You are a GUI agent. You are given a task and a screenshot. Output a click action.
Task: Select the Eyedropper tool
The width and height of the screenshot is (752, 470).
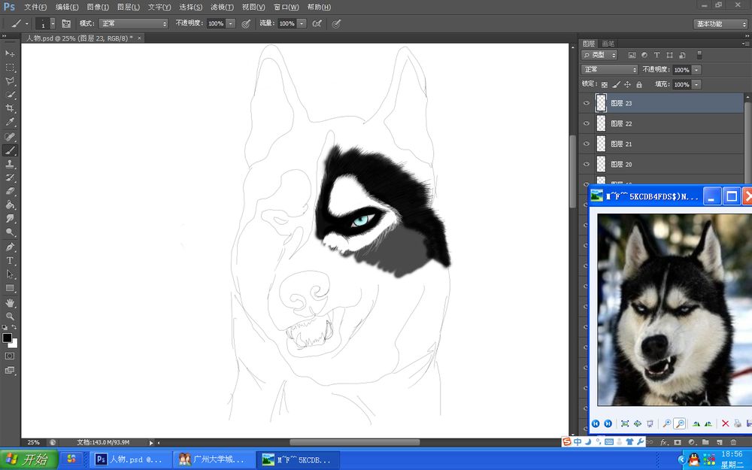click(10, 123)
